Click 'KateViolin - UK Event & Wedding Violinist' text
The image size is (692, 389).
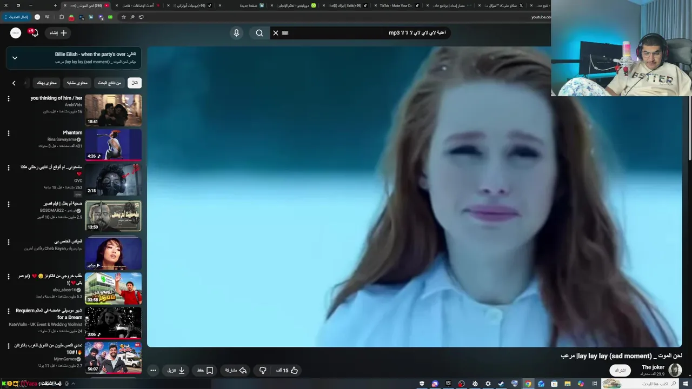46,325
